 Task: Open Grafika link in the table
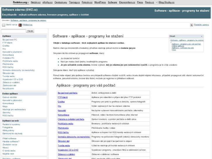pos(61,102)
